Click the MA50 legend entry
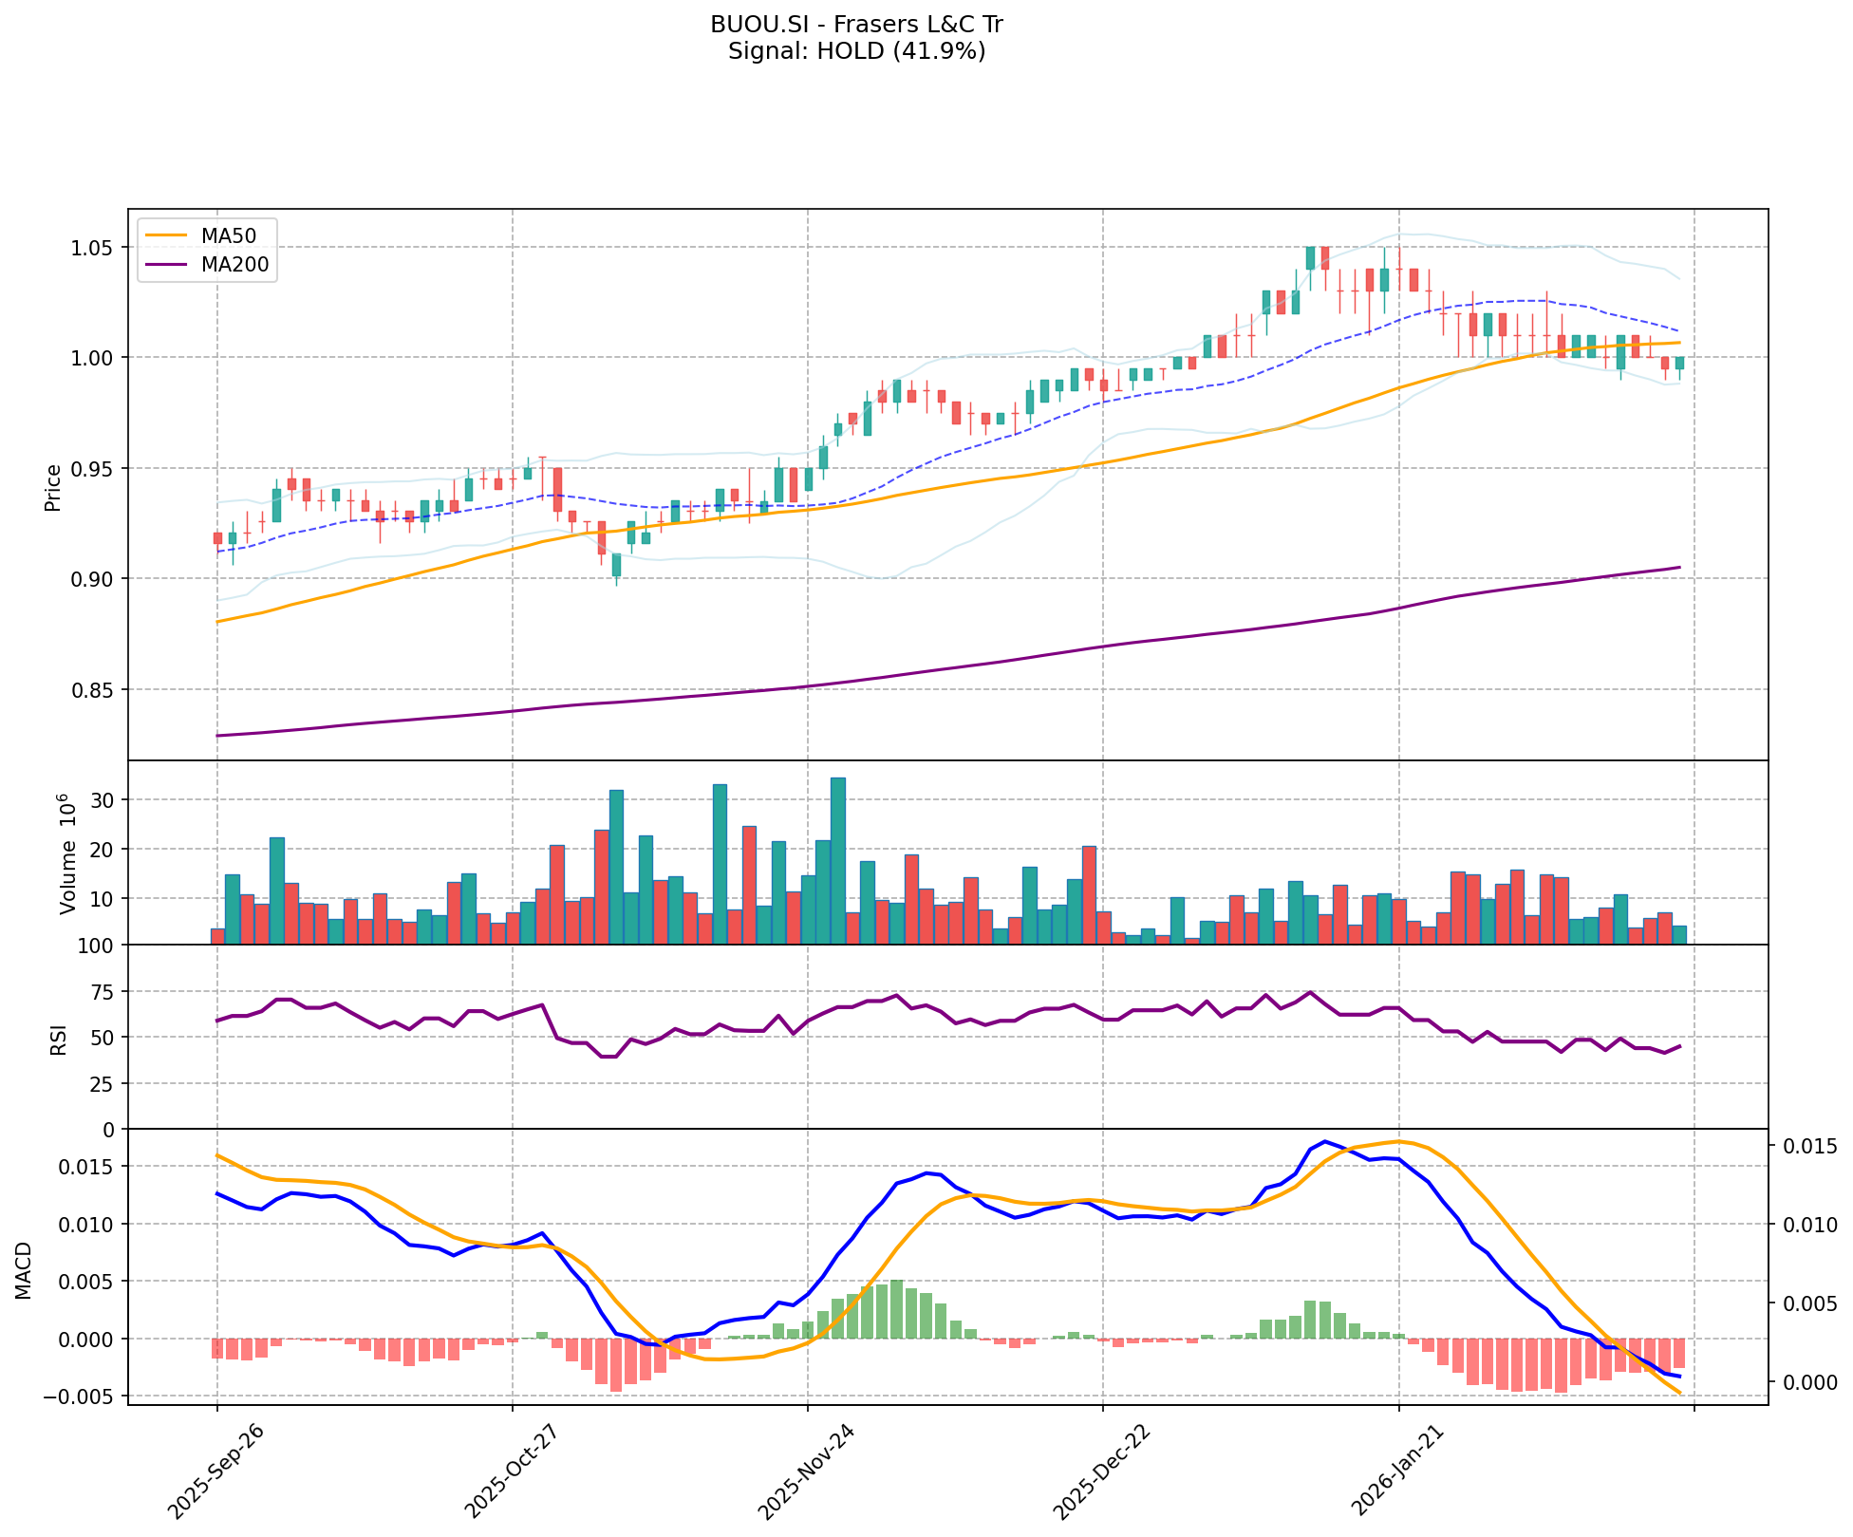Screen dimensions: 1853x1537 pyautogui.click(x=228, y=235)
